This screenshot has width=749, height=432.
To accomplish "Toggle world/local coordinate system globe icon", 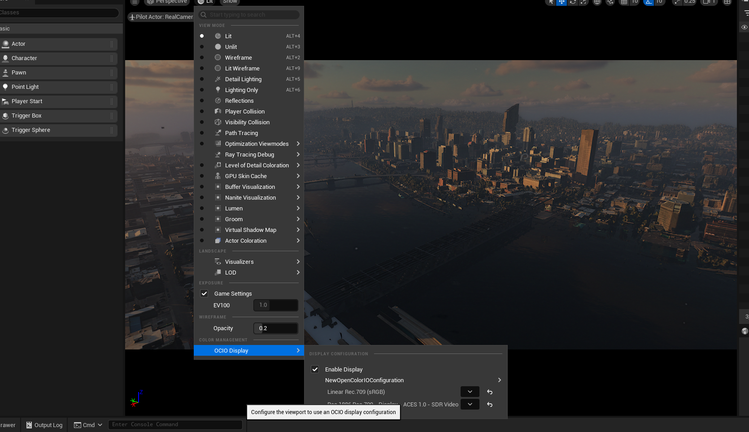I will click(x=597, y=2).
